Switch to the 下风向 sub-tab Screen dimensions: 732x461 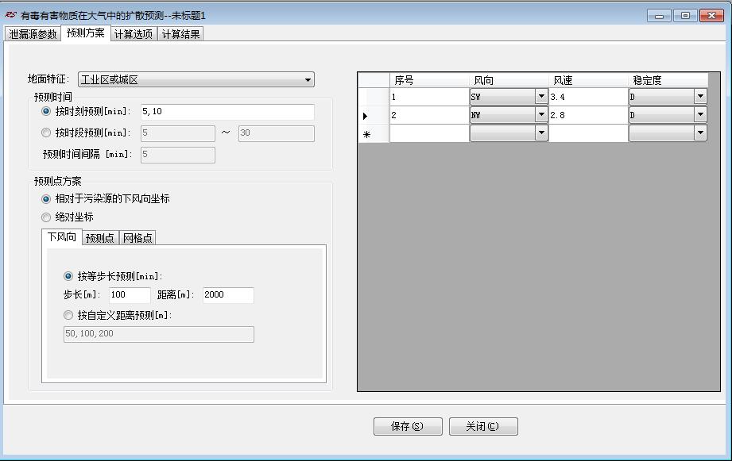[62, 236]
